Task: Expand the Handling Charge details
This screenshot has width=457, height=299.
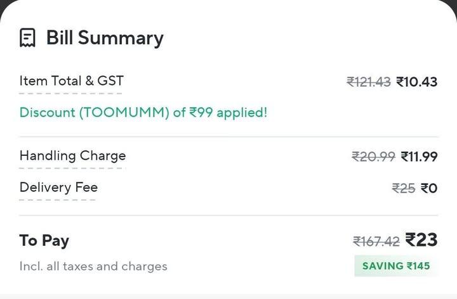Action: click(72, 156)
